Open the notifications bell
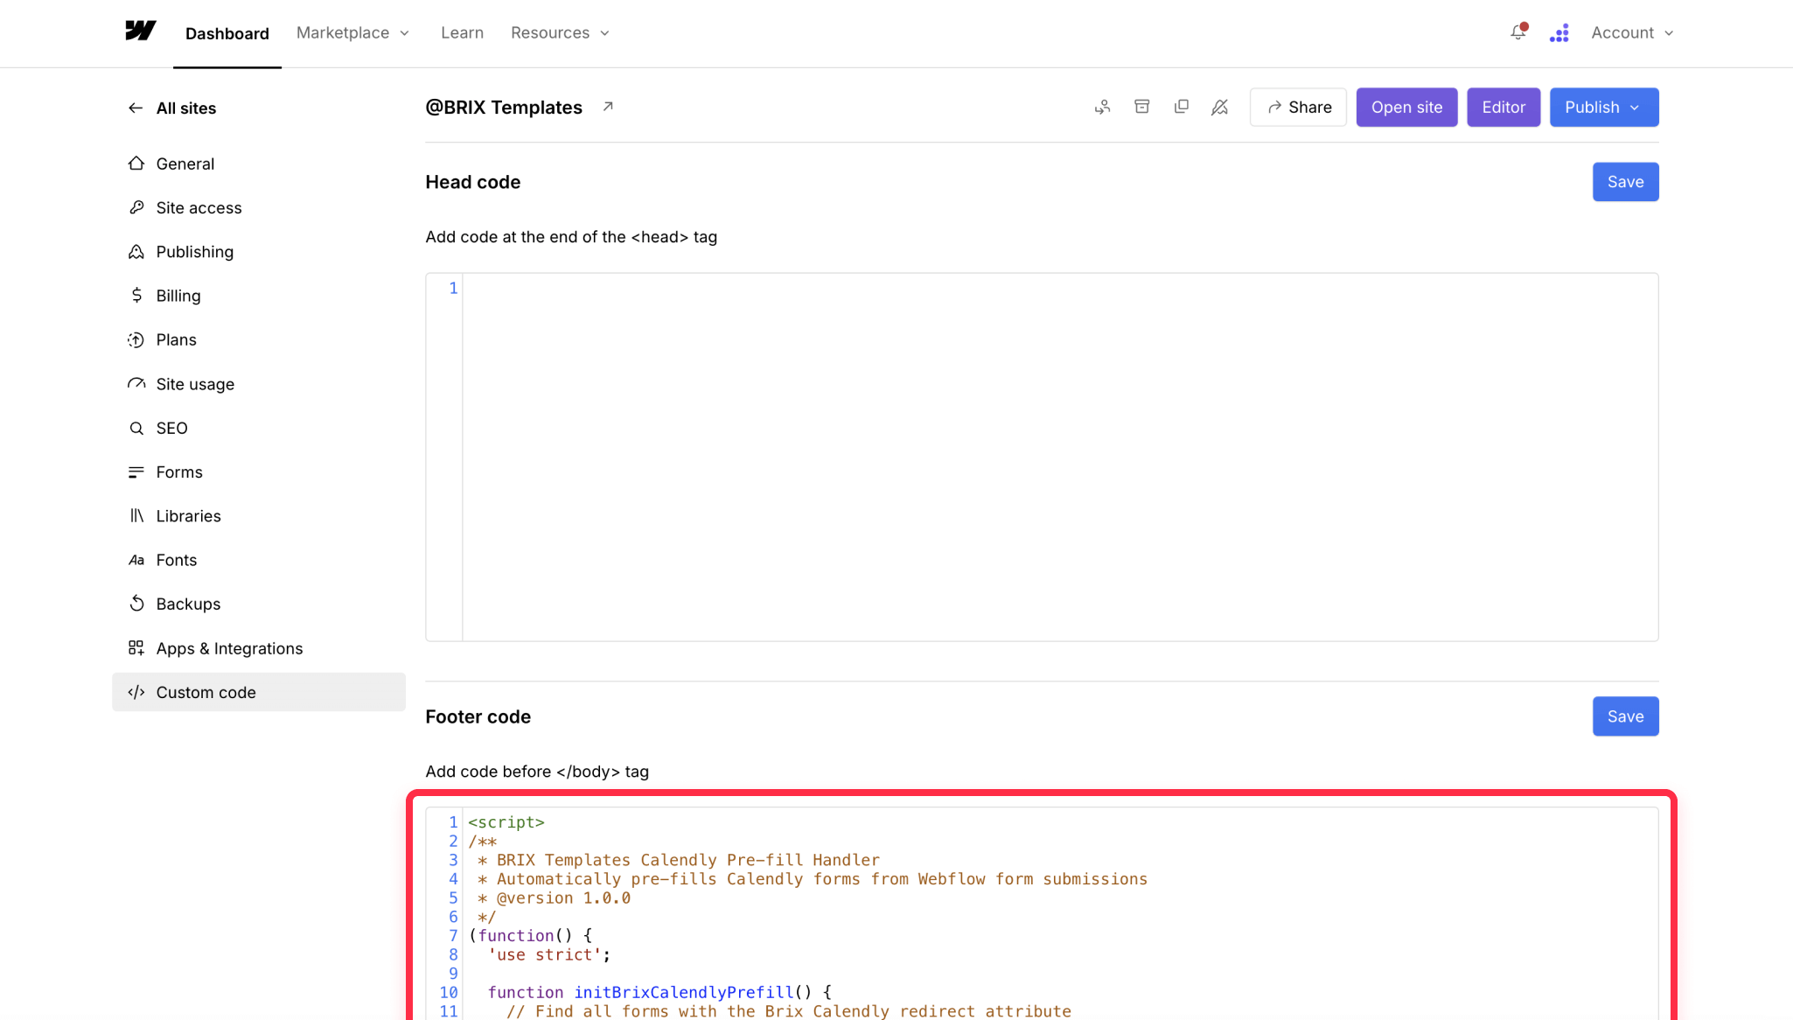Viewport: 1793px width, 1020px height. tap(1518, 32)
